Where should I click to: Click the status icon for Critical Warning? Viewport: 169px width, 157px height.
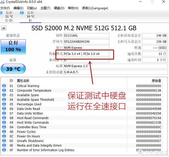point(4,86)
